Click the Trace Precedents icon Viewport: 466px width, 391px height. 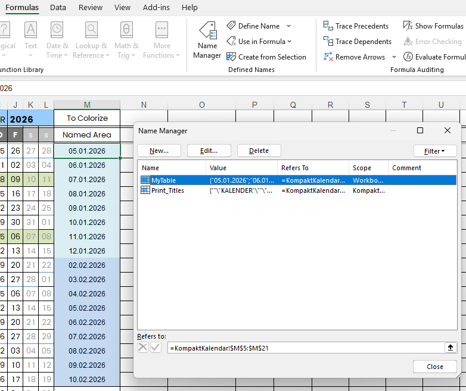pyautogui.click(x=328, y=26)
